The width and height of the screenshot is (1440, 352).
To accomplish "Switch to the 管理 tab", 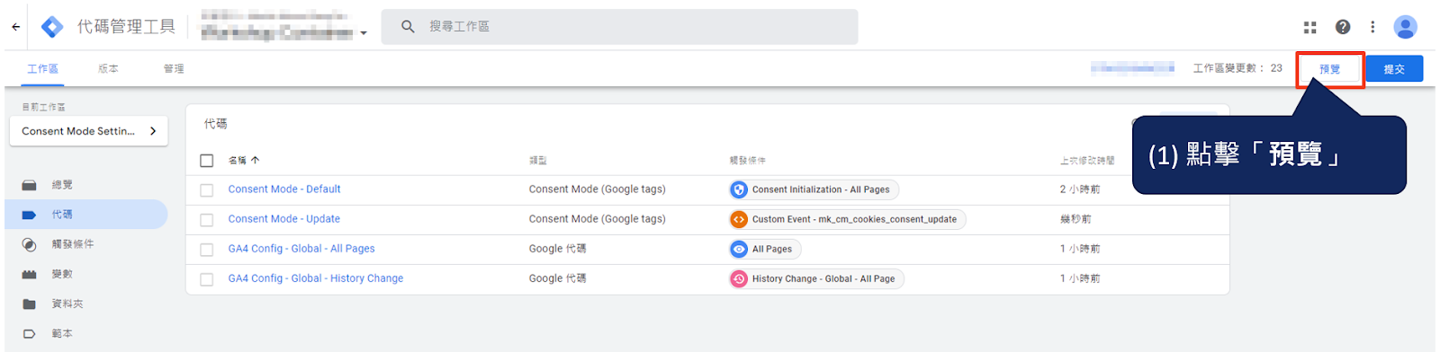I will (x=174, y=68).
